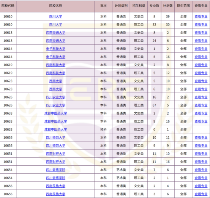Open 四川大学 link in the 理工类 row
Viewport: 210px width, 198px height.
tap(55, 25)
